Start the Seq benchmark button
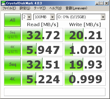 pyautogui.click(x=12, y=64)
